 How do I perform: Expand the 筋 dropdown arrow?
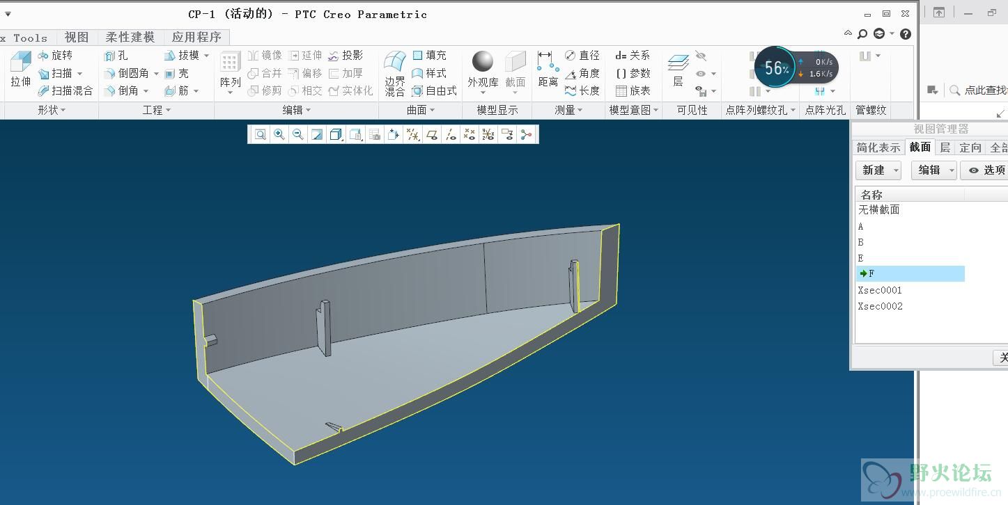(196, 90)
